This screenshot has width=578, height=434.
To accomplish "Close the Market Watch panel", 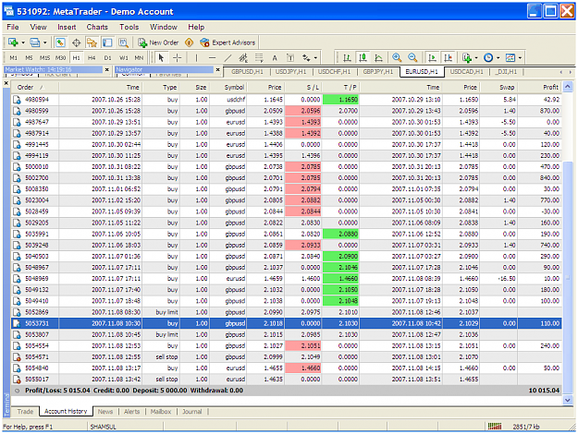I will (107, 69).
